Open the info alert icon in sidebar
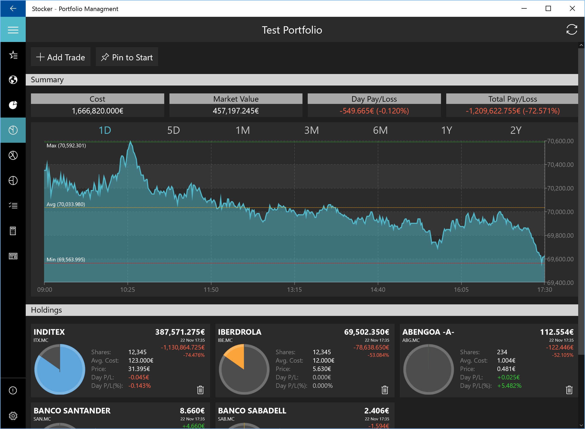Image resolution: width=585 pixels, height=429 pixels. coord(13,390)
